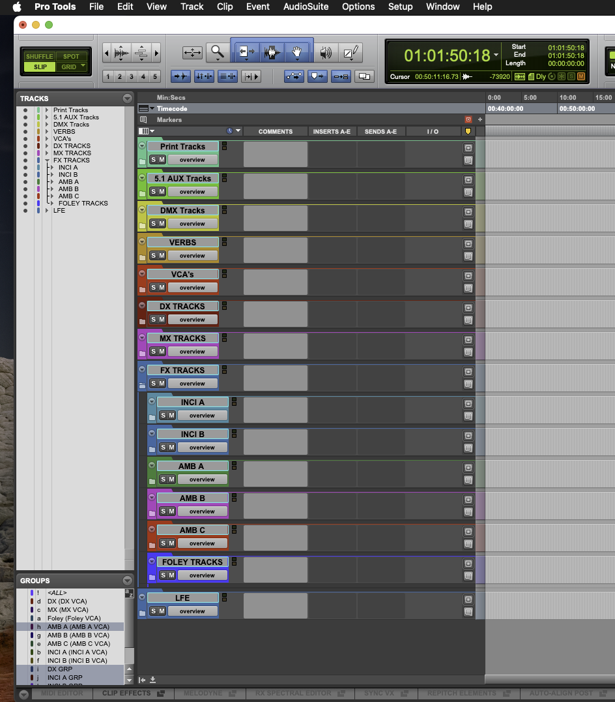This screenshot has width=615, height=702.
Task: Click the INSERTS A-E column header
Action: 332,132
